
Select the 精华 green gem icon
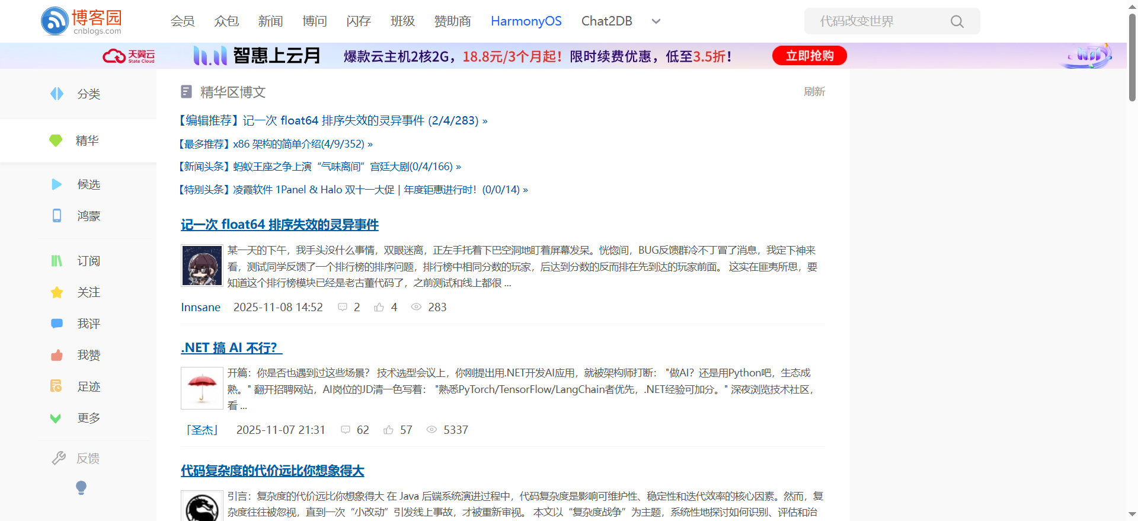(56, 140)
